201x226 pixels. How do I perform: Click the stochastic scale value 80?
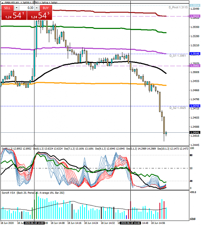coord(191,155)
